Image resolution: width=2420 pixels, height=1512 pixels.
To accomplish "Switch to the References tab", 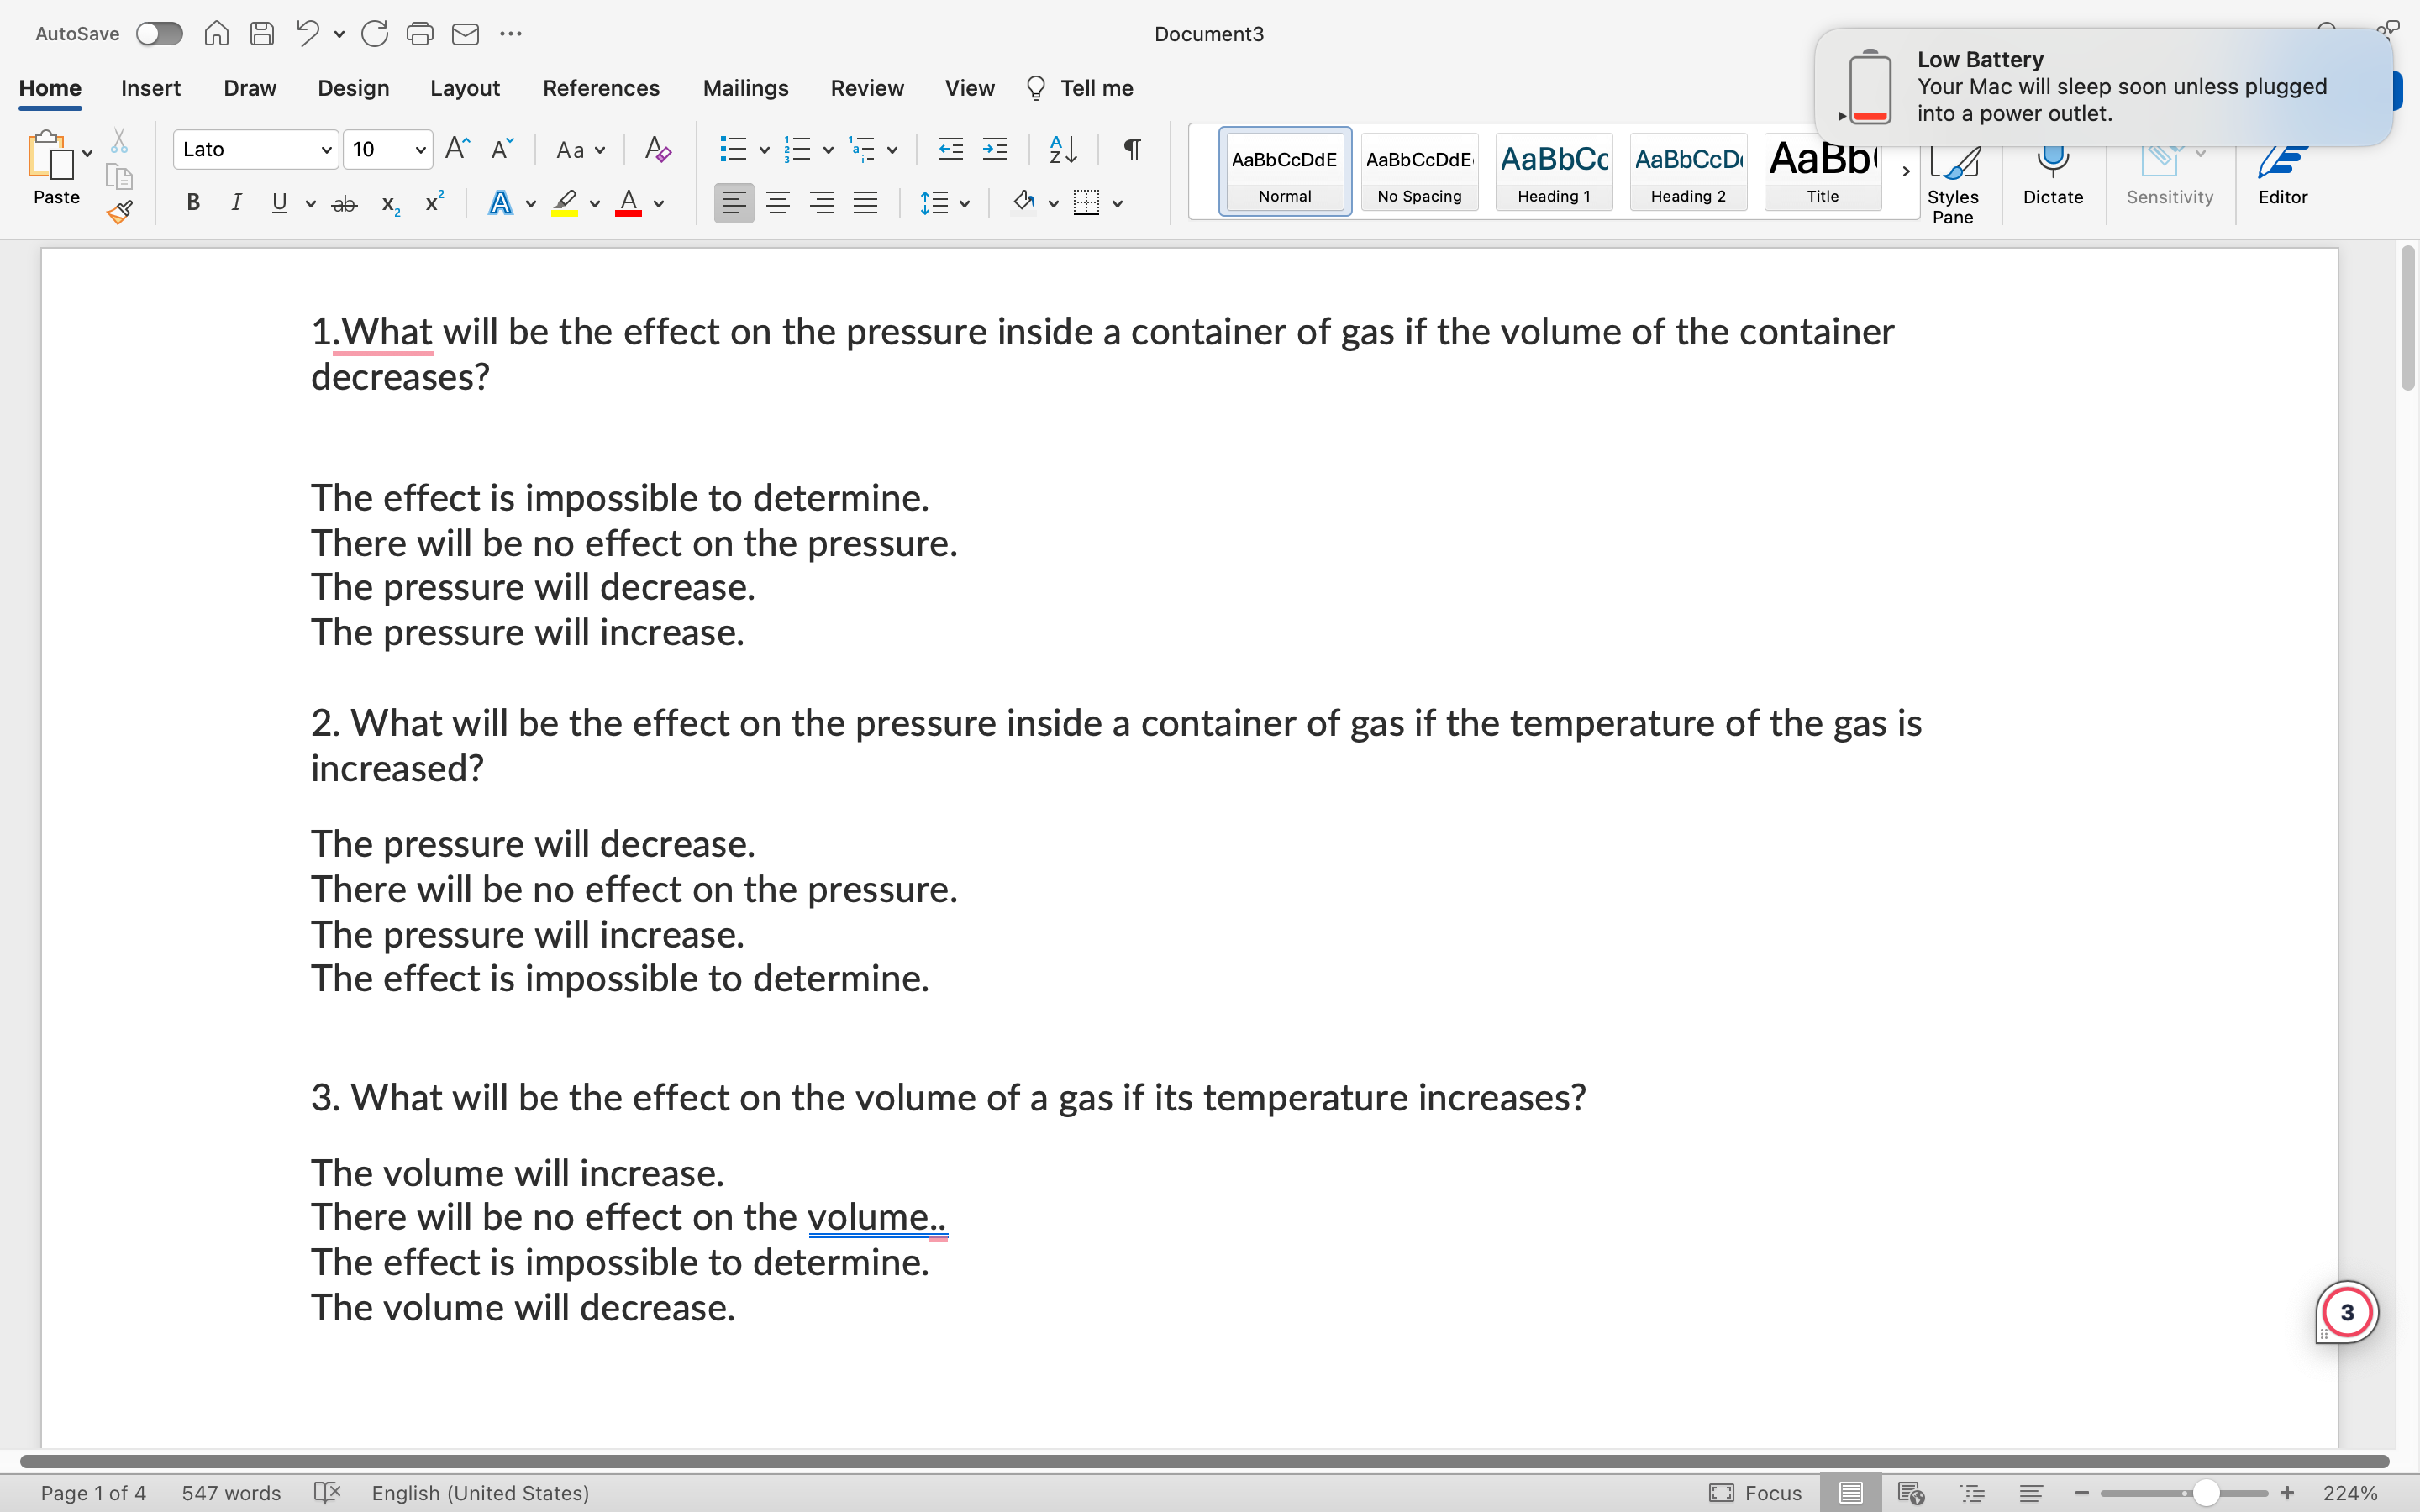I will coord(601,88).
